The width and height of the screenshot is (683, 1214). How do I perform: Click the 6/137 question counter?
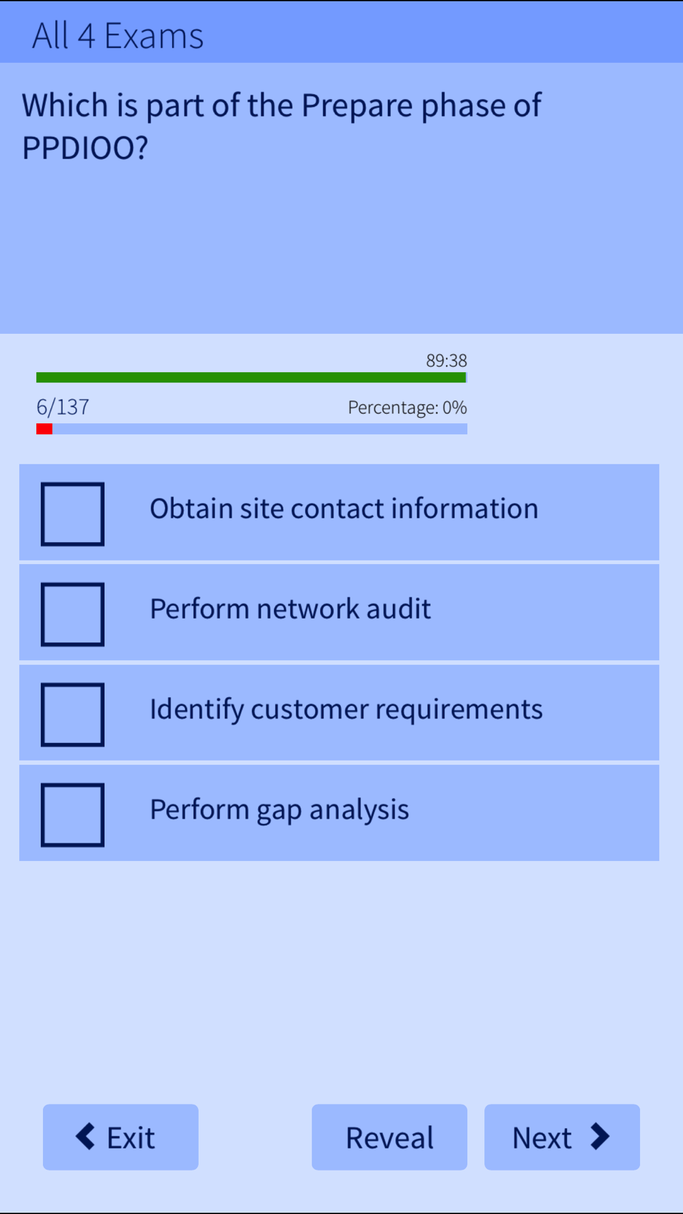coord(63,407)
